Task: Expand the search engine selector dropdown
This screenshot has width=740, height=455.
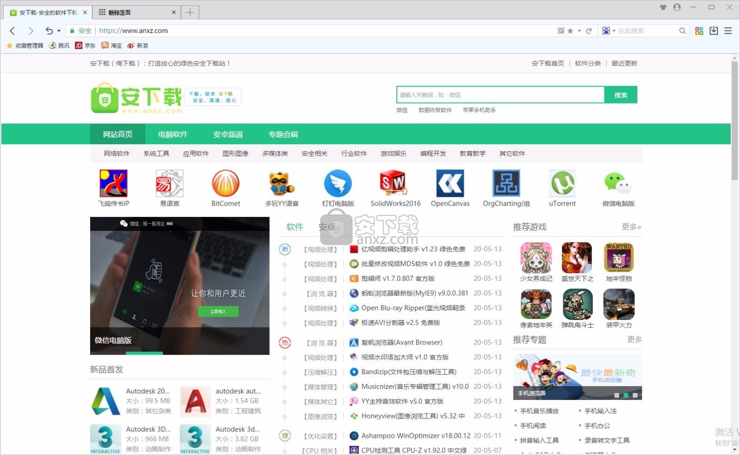Action: tap(614, 31)
